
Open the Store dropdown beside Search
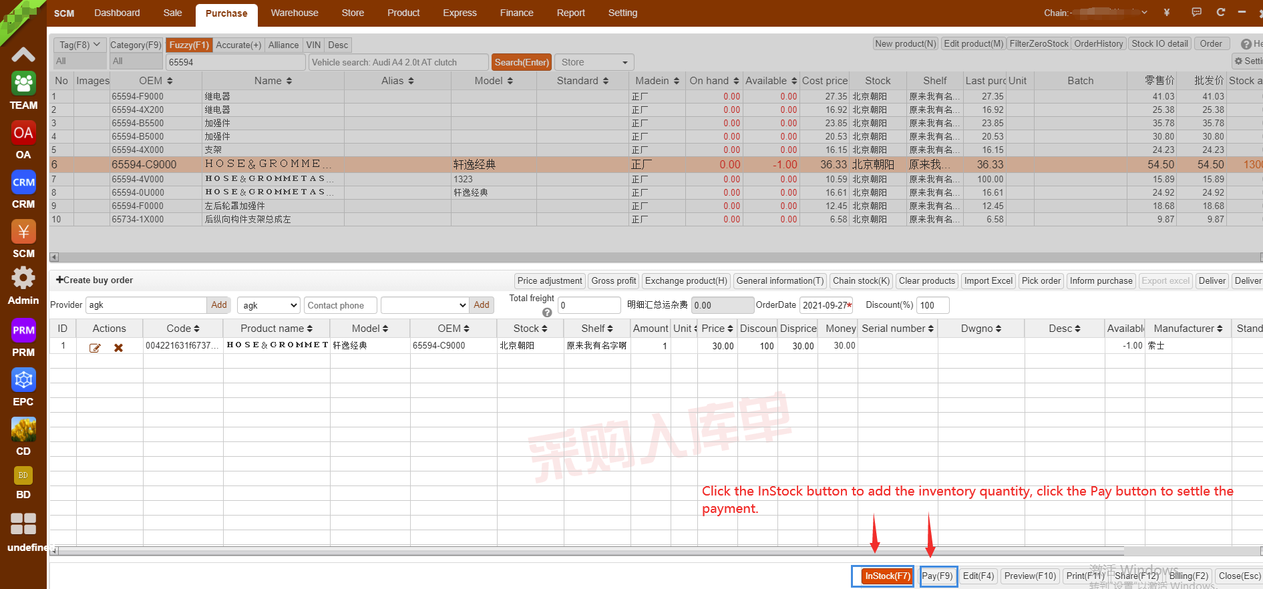coord(594,62)
